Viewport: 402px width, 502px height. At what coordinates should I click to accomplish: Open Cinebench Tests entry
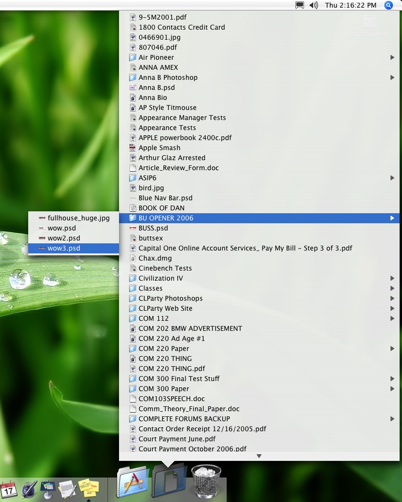click(259, 268)
